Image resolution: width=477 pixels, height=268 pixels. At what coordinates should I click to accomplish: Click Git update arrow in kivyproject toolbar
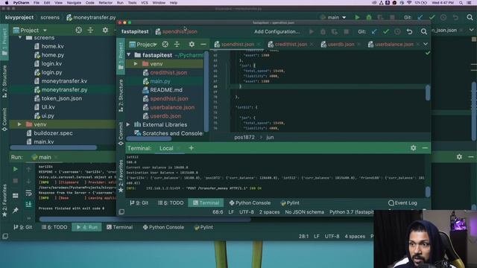pyautogui.click(x=420, y=17)
